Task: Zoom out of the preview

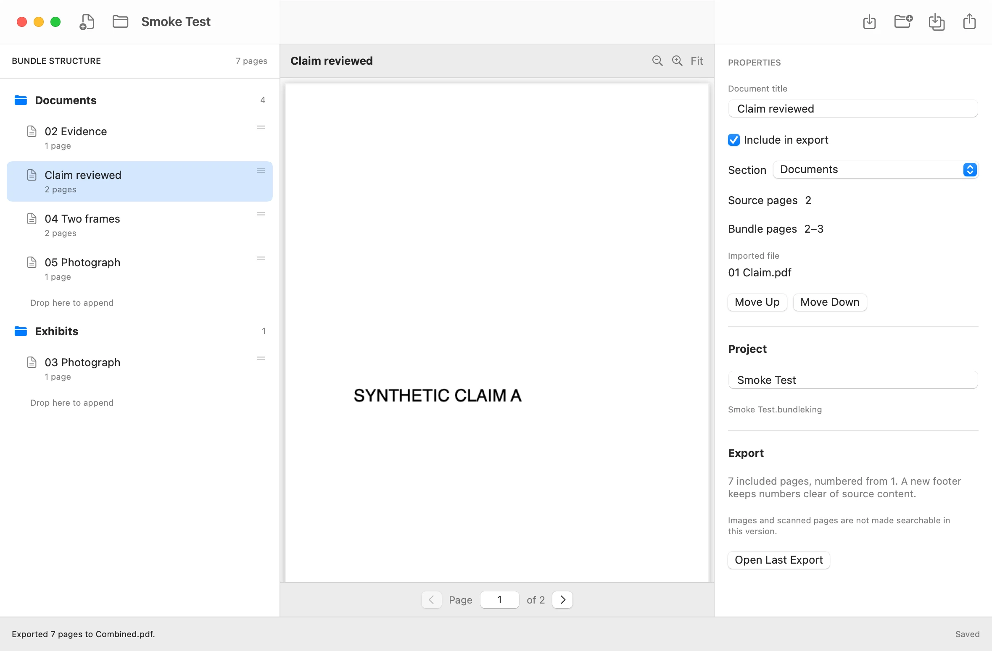Action: (x=657, y=61)
